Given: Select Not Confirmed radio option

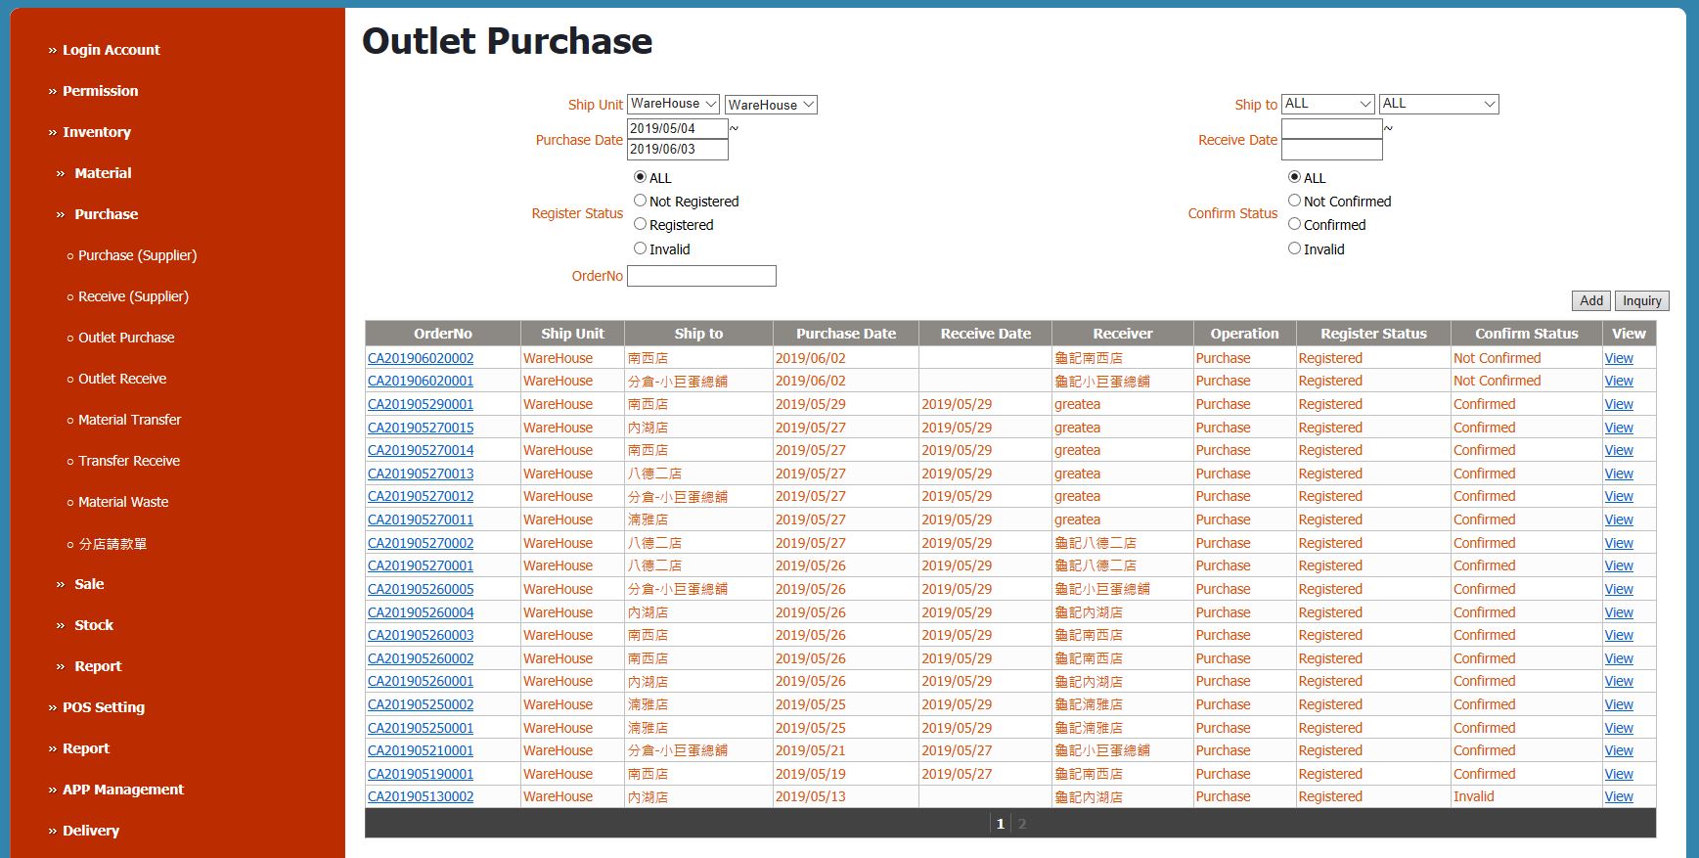Looking at the screenshot, I should point(1294,201).
